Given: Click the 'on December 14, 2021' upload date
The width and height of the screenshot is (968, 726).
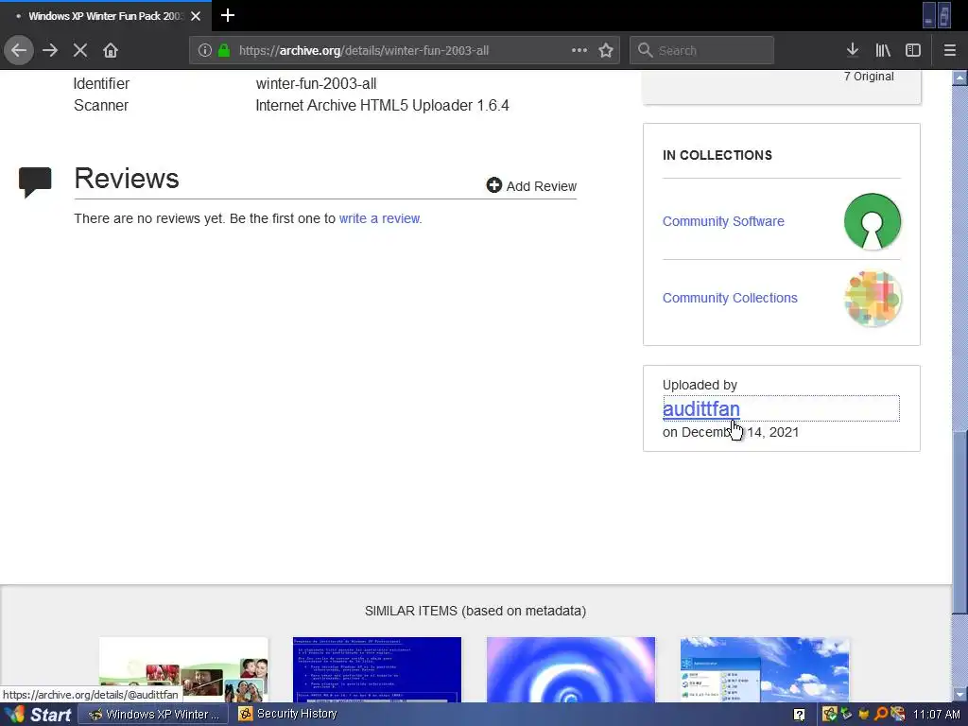Looking at the screenshot, I should tap(731, 432).
